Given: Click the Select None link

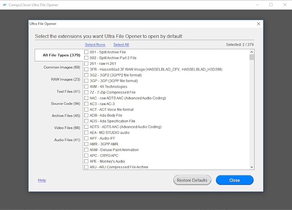Looking at the screenshot, I should 95,45.
